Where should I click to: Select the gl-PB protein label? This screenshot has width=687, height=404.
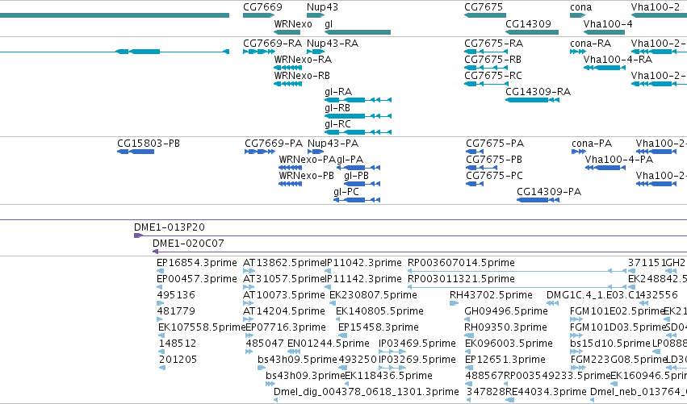356,176
